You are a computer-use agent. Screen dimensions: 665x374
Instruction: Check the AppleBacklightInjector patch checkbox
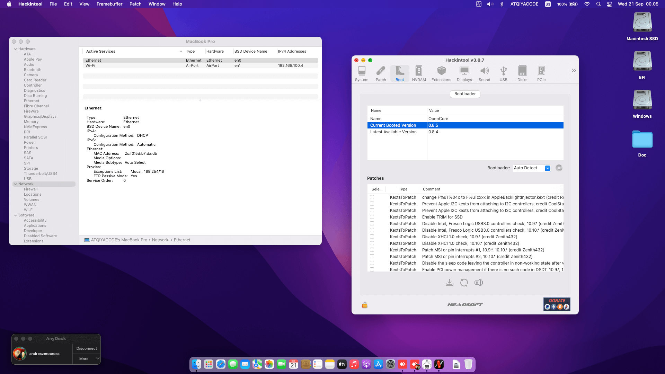(372, 197)
